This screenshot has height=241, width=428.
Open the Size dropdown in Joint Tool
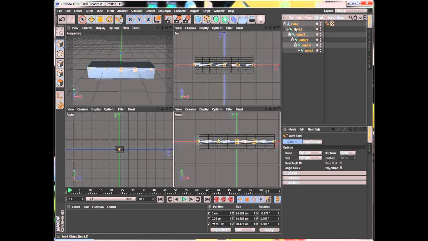coord(310,158)
